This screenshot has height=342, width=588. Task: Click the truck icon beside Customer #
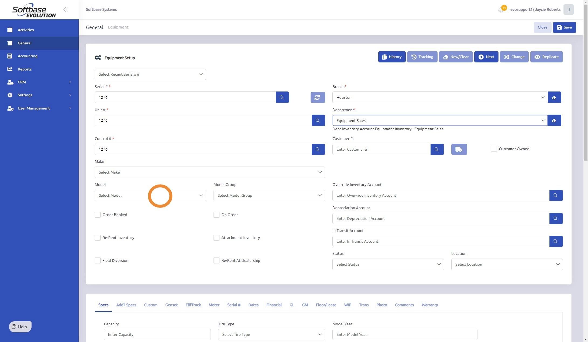click(459, 149)
